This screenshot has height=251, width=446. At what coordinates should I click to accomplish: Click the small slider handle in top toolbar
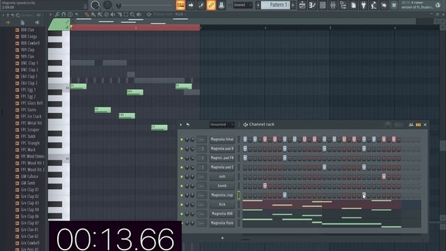point(118,5)
